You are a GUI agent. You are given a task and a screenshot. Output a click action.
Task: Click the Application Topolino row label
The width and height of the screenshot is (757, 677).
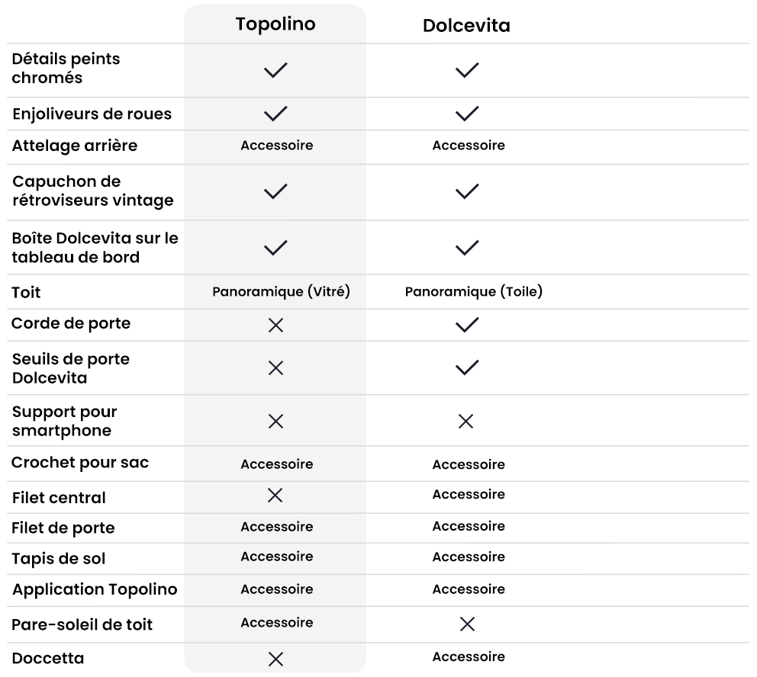click(95, 589)
